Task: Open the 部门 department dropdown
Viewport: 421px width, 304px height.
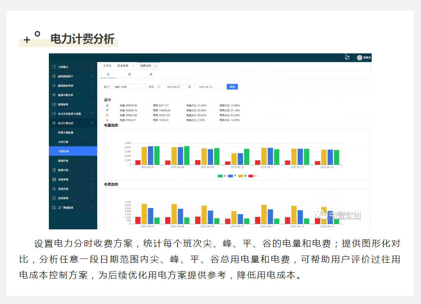Action: (x=129, y=87)
